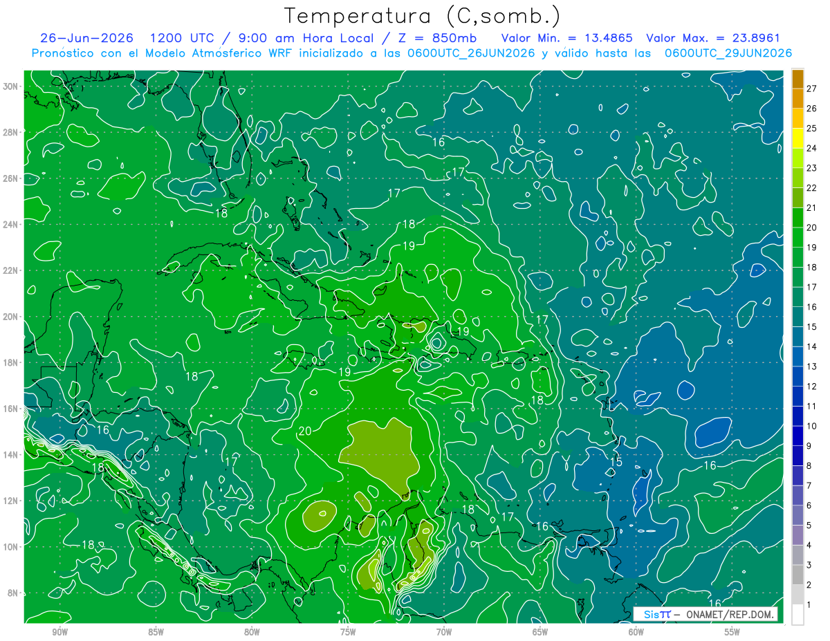Image resolution: width=830 pixels, height=641 pixels.
Task: Click the color scale value '7'
Action: (x=809, y=485)
